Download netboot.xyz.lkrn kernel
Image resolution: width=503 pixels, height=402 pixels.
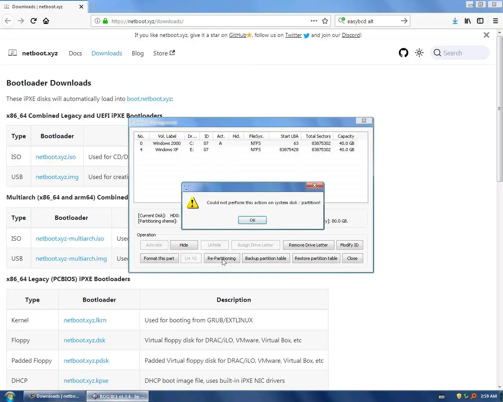[85, 320]
